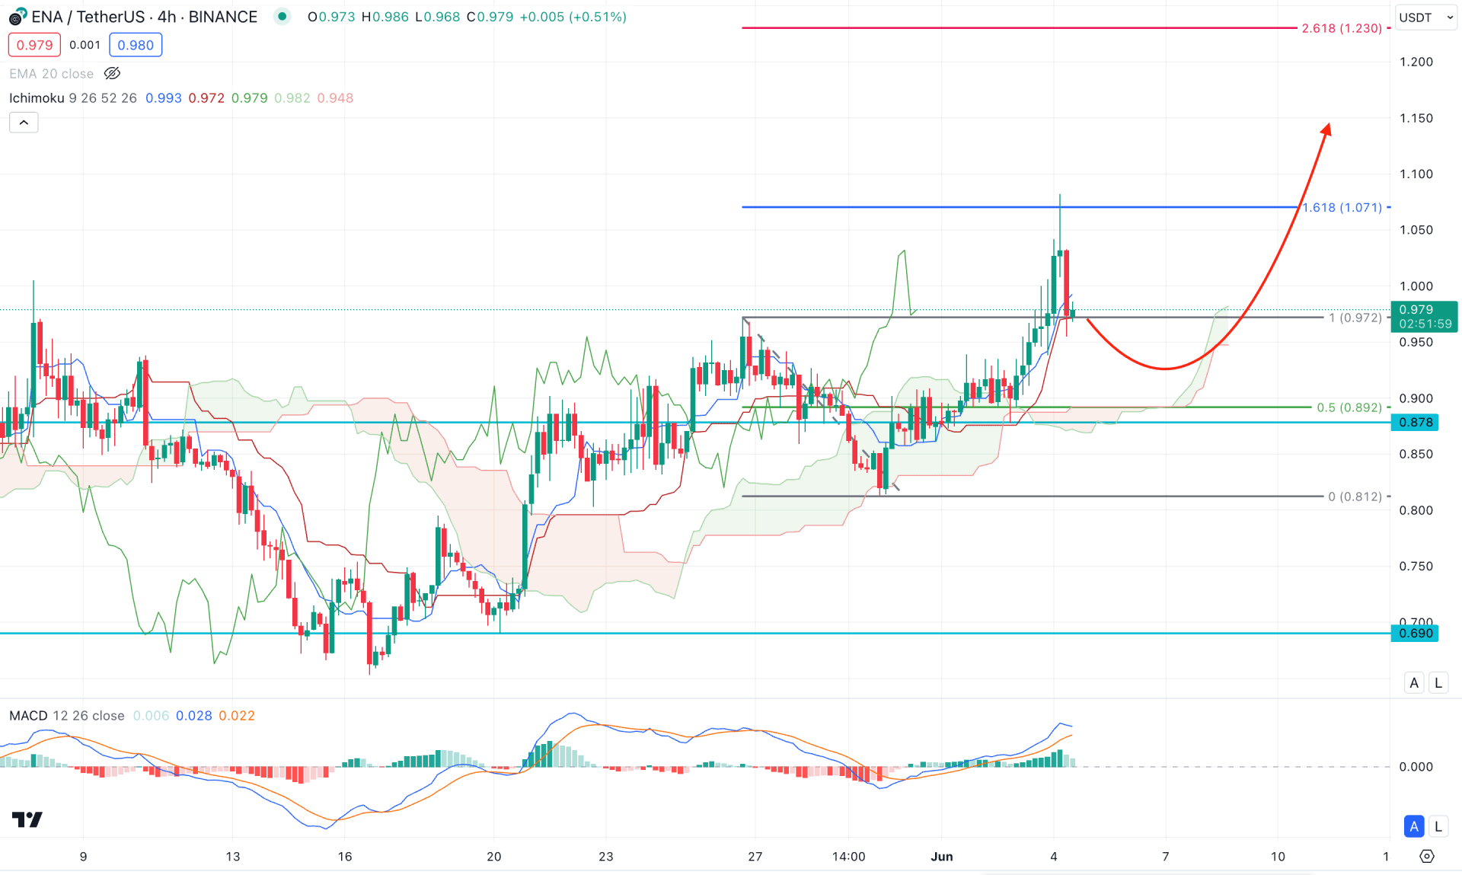Toggle log scale L on main chart
1462x875 pixels.
1438,682
